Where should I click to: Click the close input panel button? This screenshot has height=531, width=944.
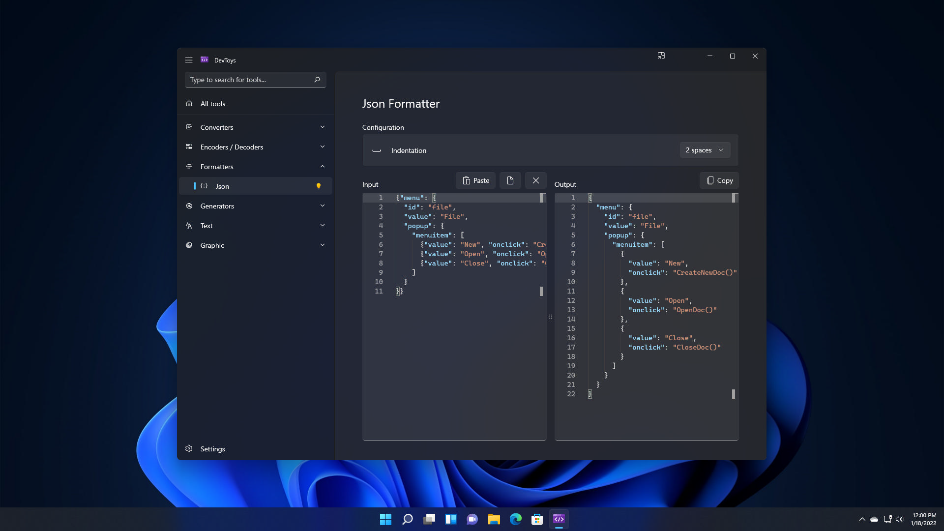click(535, 180)
